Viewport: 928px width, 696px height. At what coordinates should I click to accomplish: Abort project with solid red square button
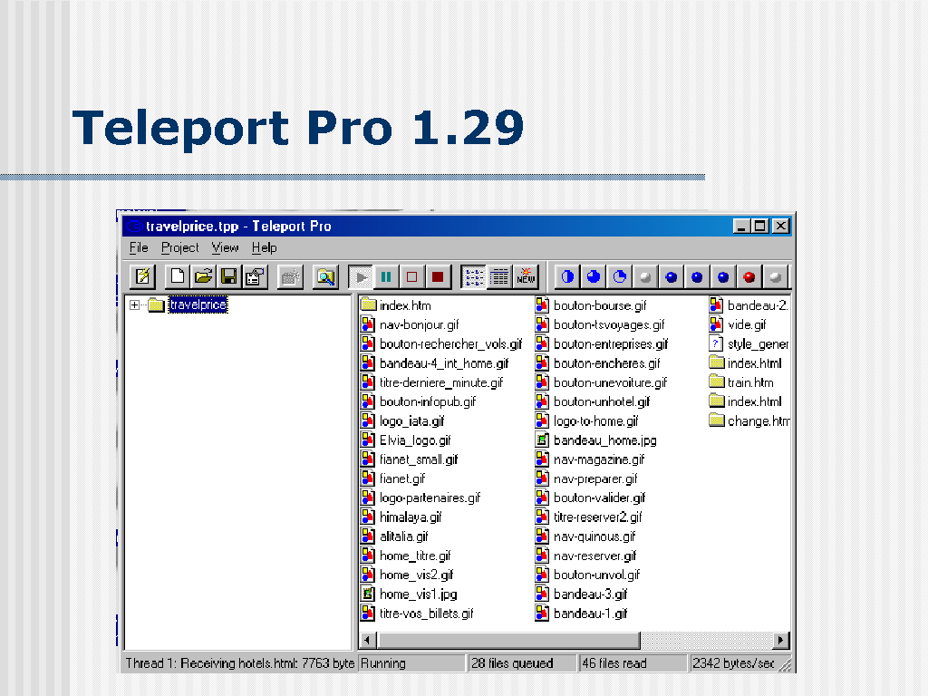point(437,276)
